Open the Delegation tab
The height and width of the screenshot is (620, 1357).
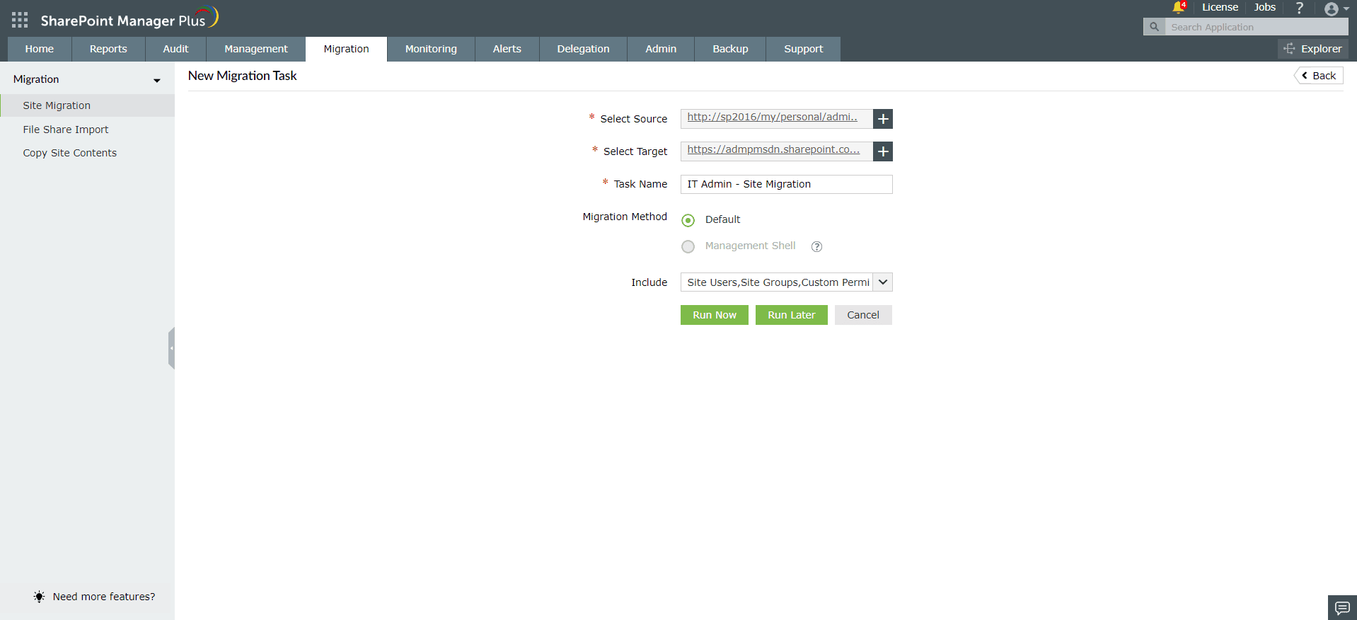(583, 49)
